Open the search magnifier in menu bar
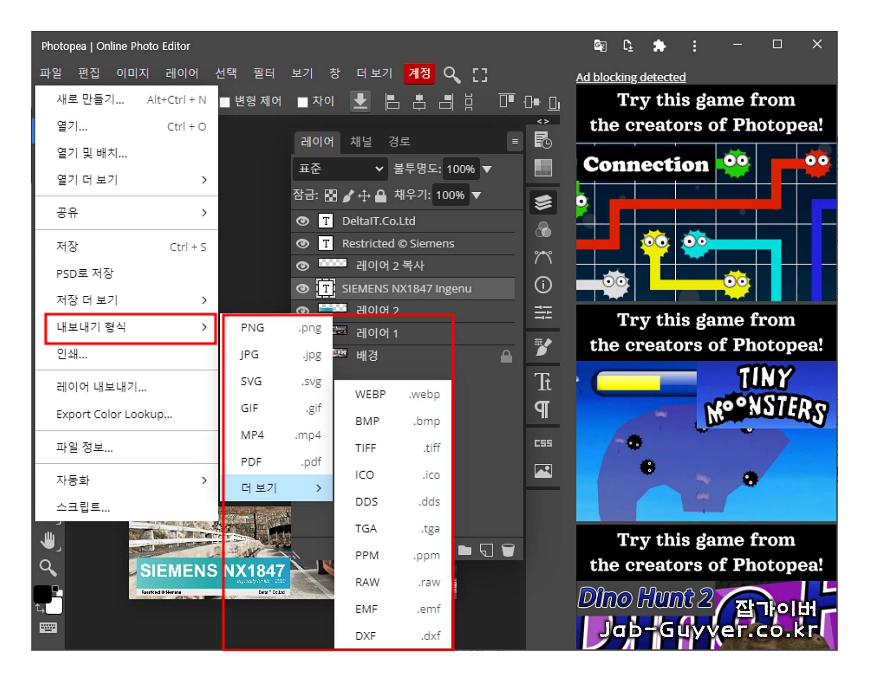Viewport: 869px width, 682px height. (451, 74)
